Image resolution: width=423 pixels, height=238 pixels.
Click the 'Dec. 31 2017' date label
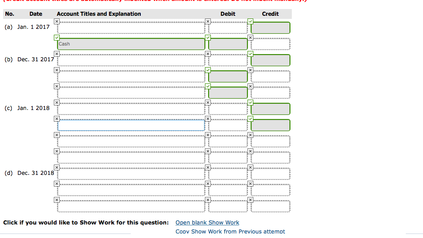[x=36, y=59]
